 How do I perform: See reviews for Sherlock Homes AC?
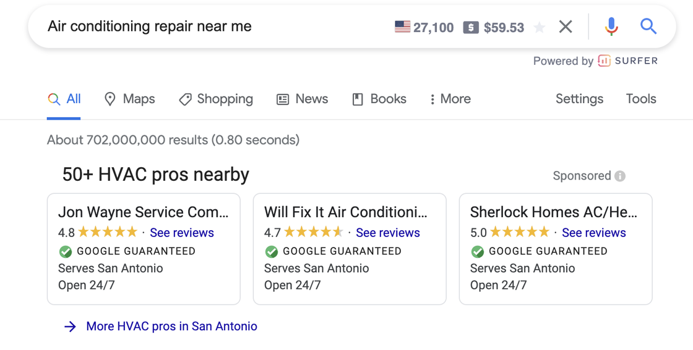pyautogui.click(x=593, y=233)
